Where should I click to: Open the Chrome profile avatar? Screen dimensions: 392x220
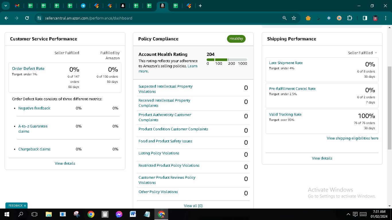point(375,18)
